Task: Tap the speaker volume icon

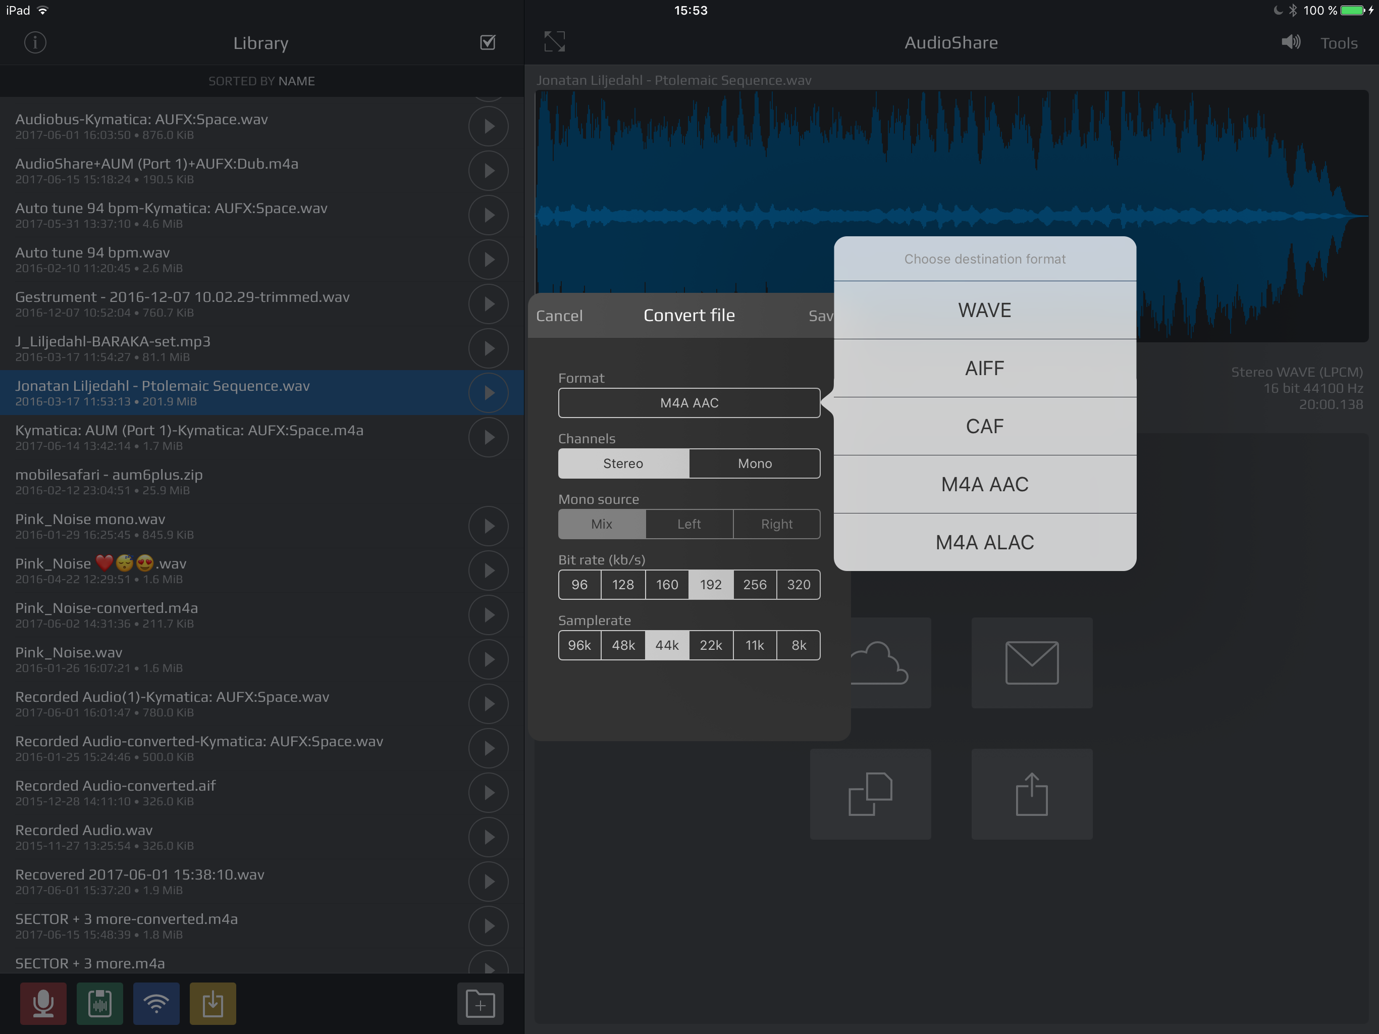Action: pos(1290,42)
